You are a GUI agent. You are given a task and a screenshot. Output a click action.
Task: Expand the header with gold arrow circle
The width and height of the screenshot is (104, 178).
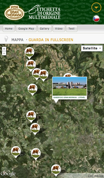pyautogui.click(x=96, y=7)
